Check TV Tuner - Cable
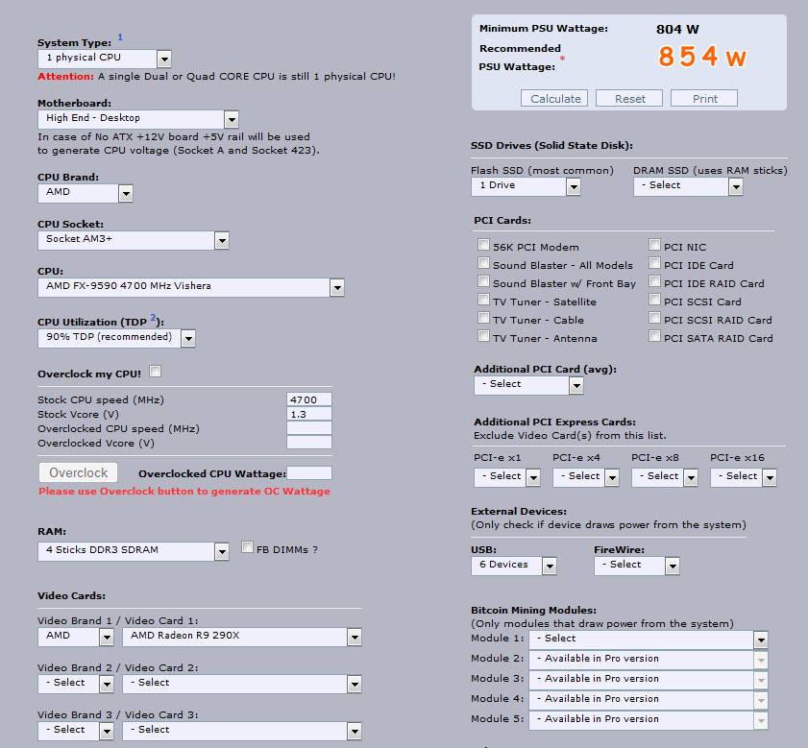Screen dimensions: 808x748 (483, 318)
